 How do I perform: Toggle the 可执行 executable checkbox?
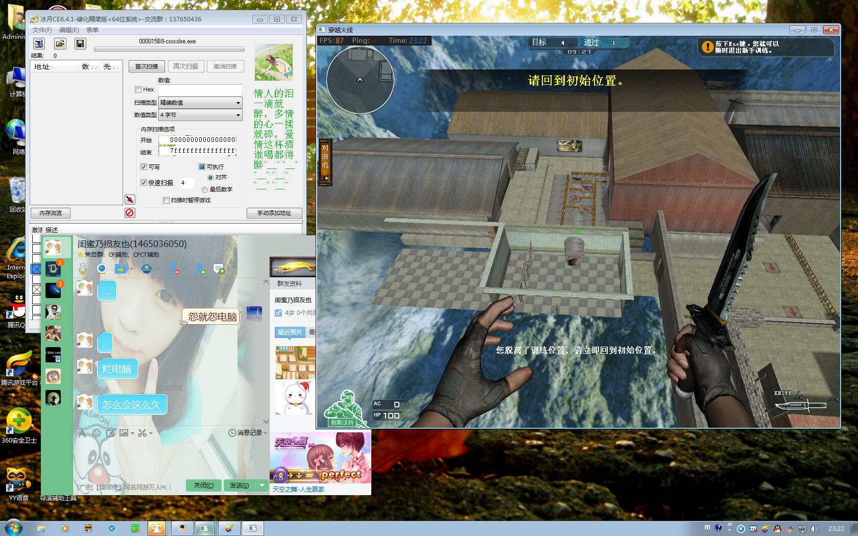click(202, 167)
